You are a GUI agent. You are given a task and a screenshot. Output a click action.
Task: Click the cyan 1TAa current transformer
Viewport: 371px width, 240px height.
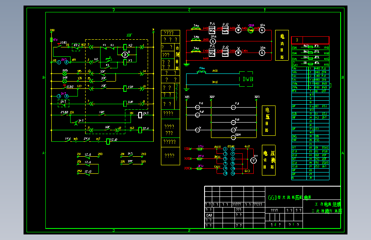202,72
